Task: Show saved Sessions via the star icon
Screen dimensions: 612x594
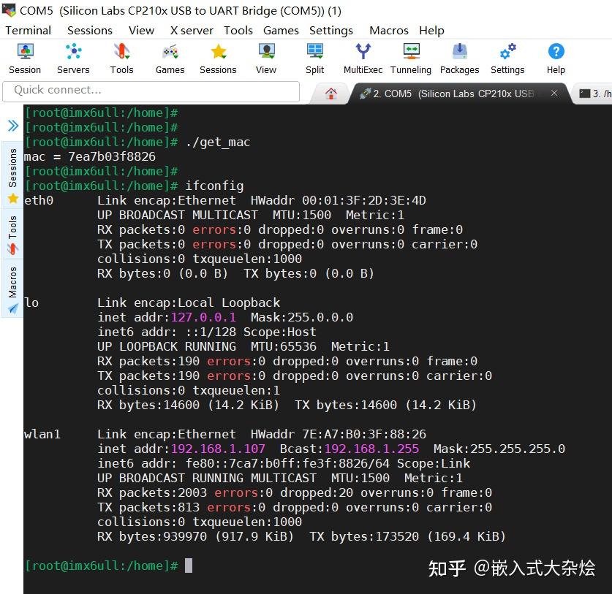Action: 217,57
